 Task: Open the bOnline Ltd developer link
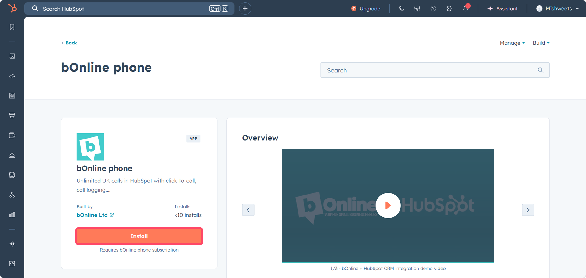[x=95, y=215]
